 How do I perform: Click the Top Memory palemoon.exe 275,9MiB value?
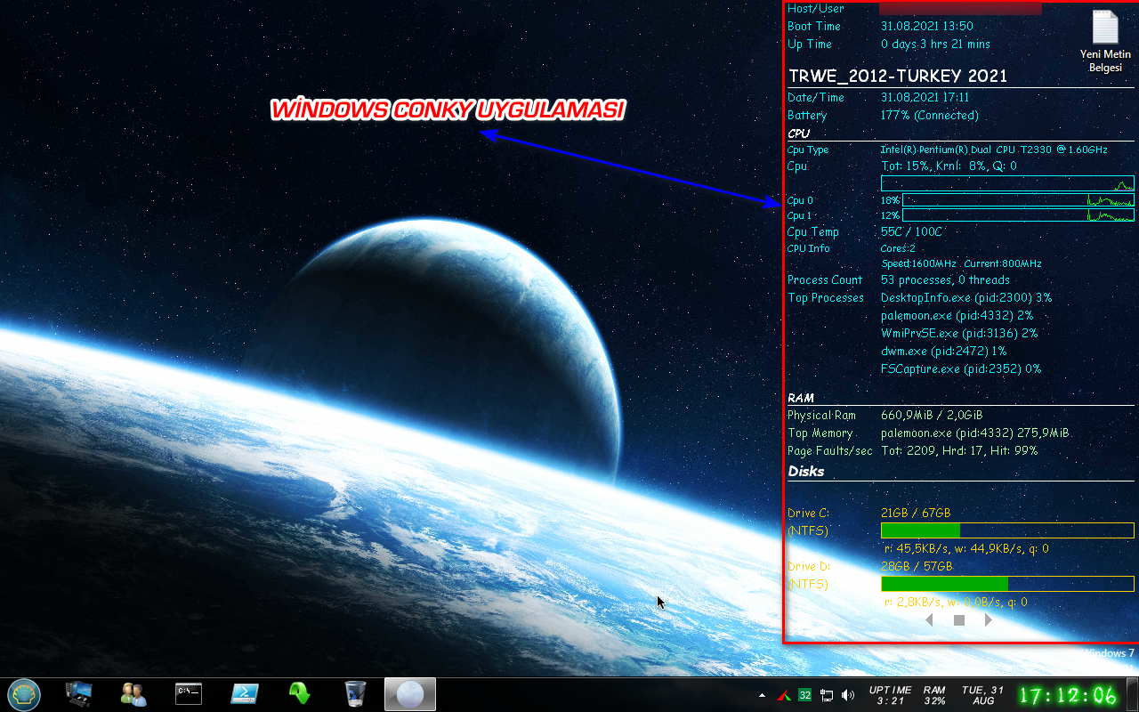(x=975, y=433)
